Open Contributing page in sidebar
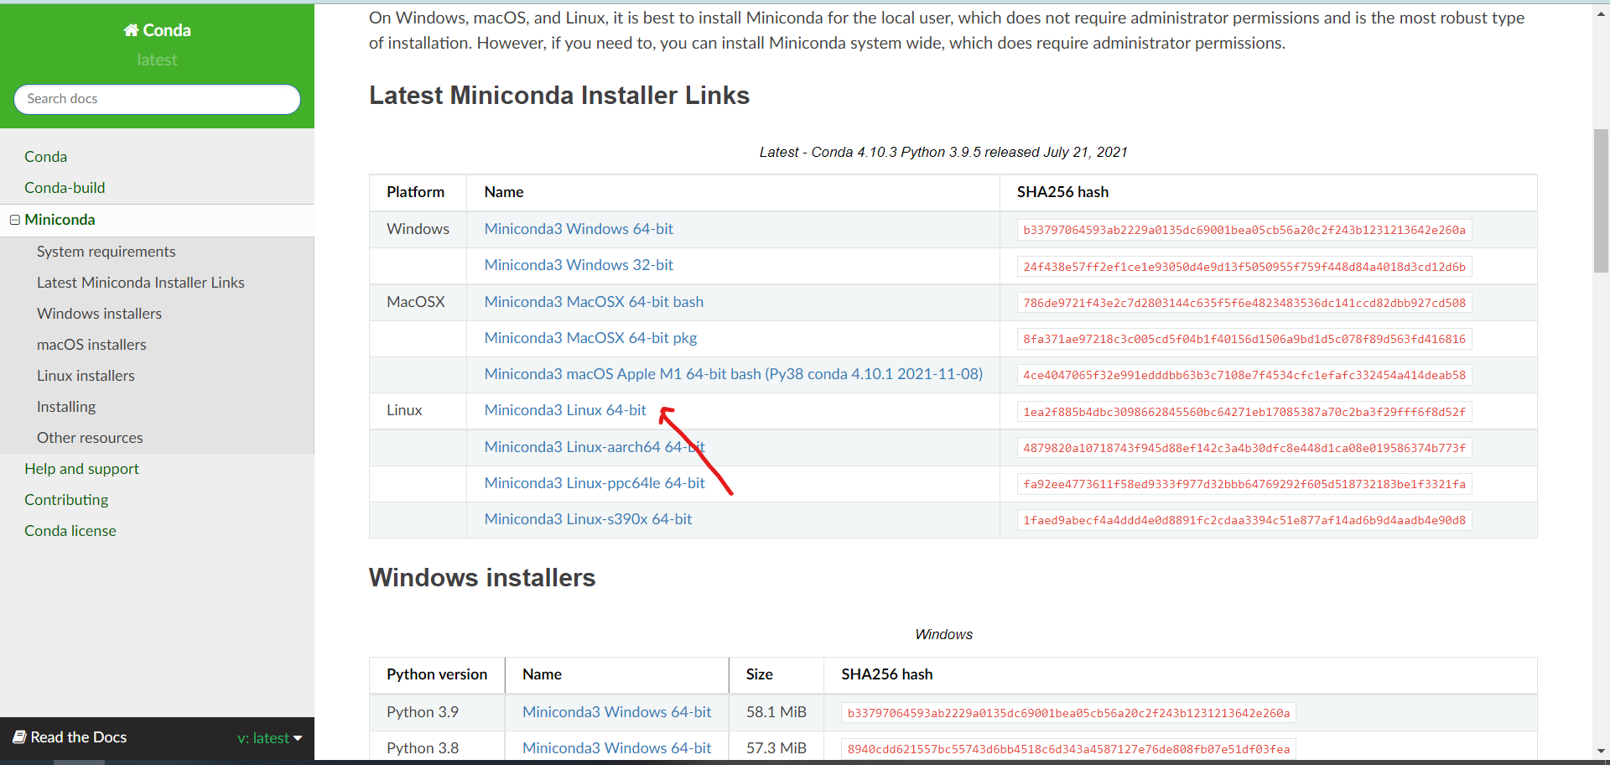Viewport: 1610px width, 765px height. [66, 500]
